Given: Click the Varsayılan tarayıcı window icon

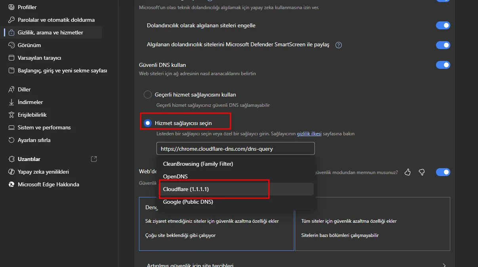Looking at the screenshot, I should pos(11,58).
